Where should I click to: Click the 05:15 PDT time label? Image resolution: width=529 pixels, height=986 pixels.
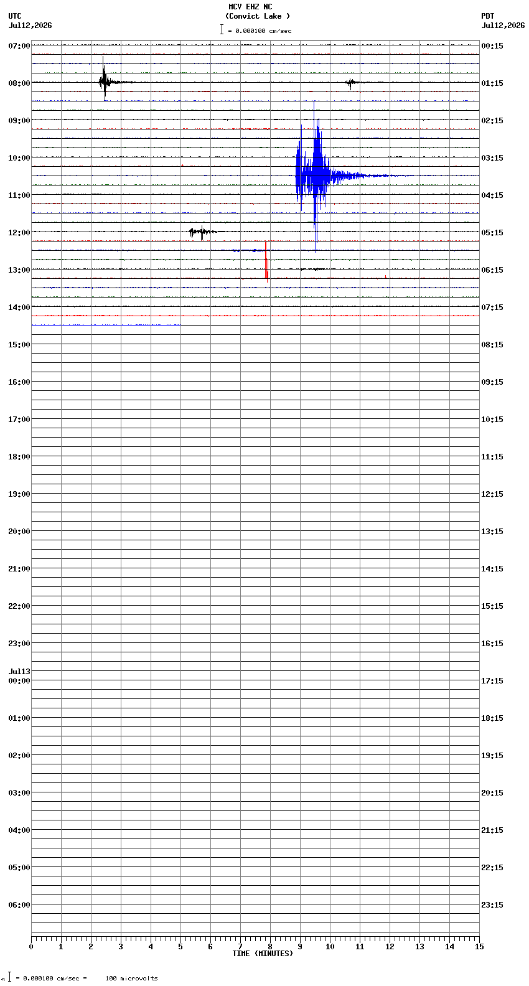pyautogui.click(x=492, y=233)
